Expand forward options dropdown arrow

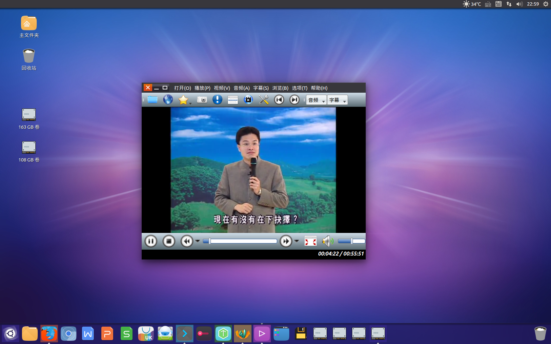pos(296,241)
